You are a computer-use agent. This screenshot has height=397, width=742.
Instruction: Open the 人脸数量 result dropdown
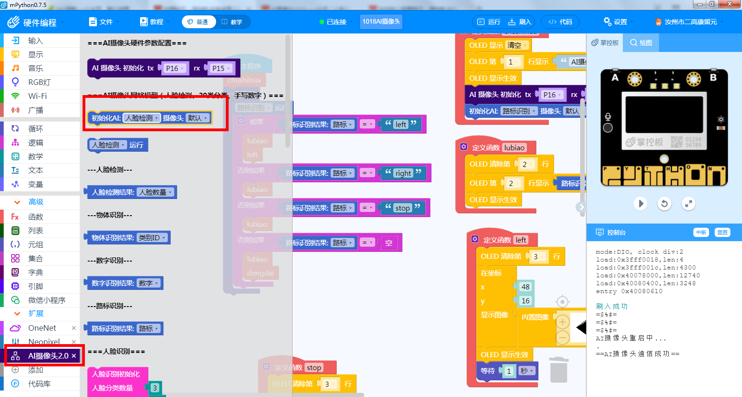click(155, 192)
